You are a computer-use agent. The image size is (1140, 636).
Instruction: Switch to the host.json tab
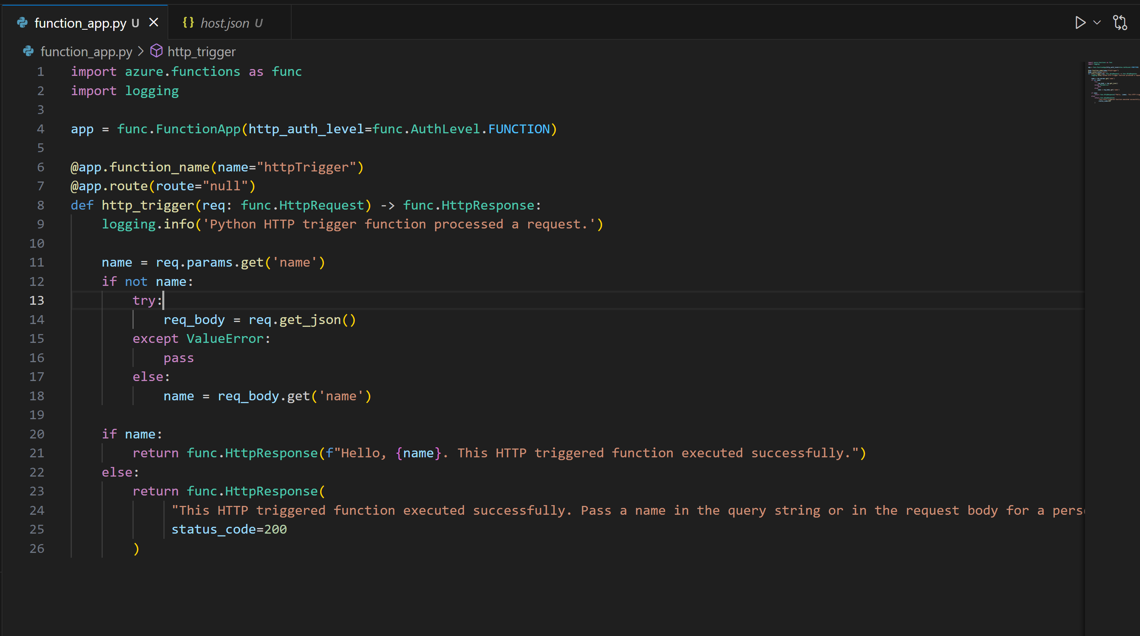(x=229, y=22)
